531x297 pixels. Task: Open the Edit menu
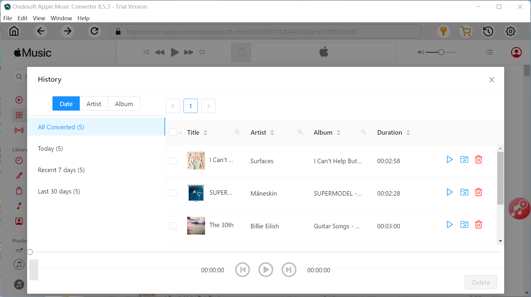point(22,18)
